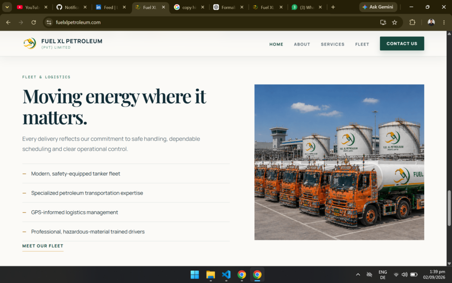Click 'Professional, hazardous-material trained drivers' text
This screenshot has width=452, height=283.
point(88,232)
